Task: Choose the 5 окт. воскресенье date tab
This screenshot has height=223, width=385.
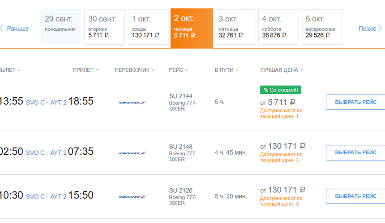Action: point(321,27)
